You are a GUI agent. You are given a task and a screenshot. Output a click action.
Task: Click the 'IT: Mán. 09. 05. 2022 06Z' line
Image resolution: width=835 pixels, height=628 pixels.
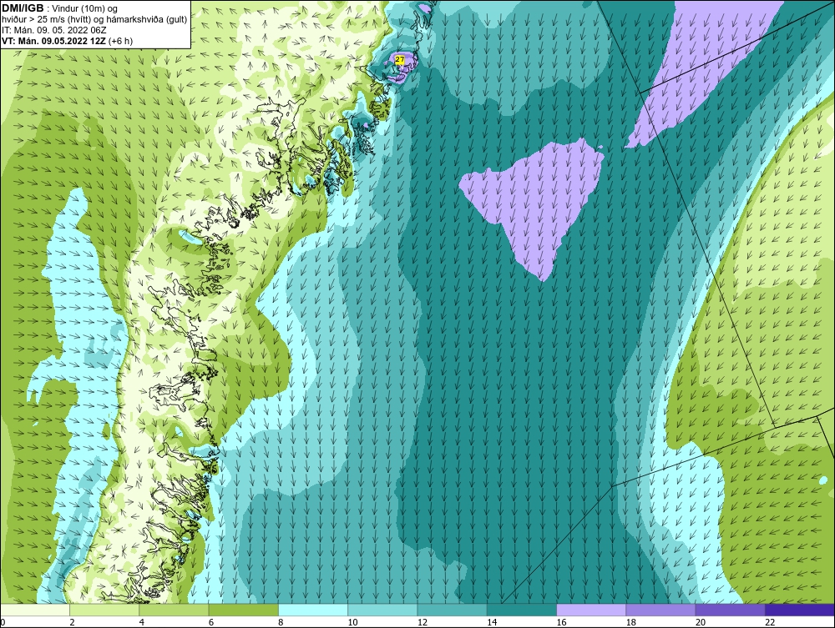[x=53, y=30]
